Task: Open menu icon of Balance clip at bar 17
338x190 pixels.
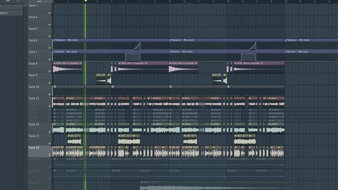Action: click(286, 40)
